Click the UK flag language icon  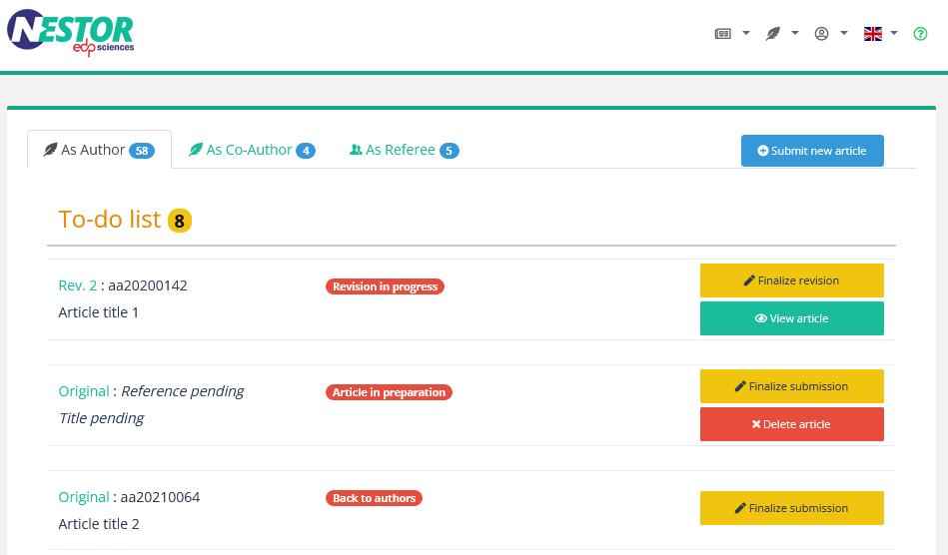pos(872,34)
